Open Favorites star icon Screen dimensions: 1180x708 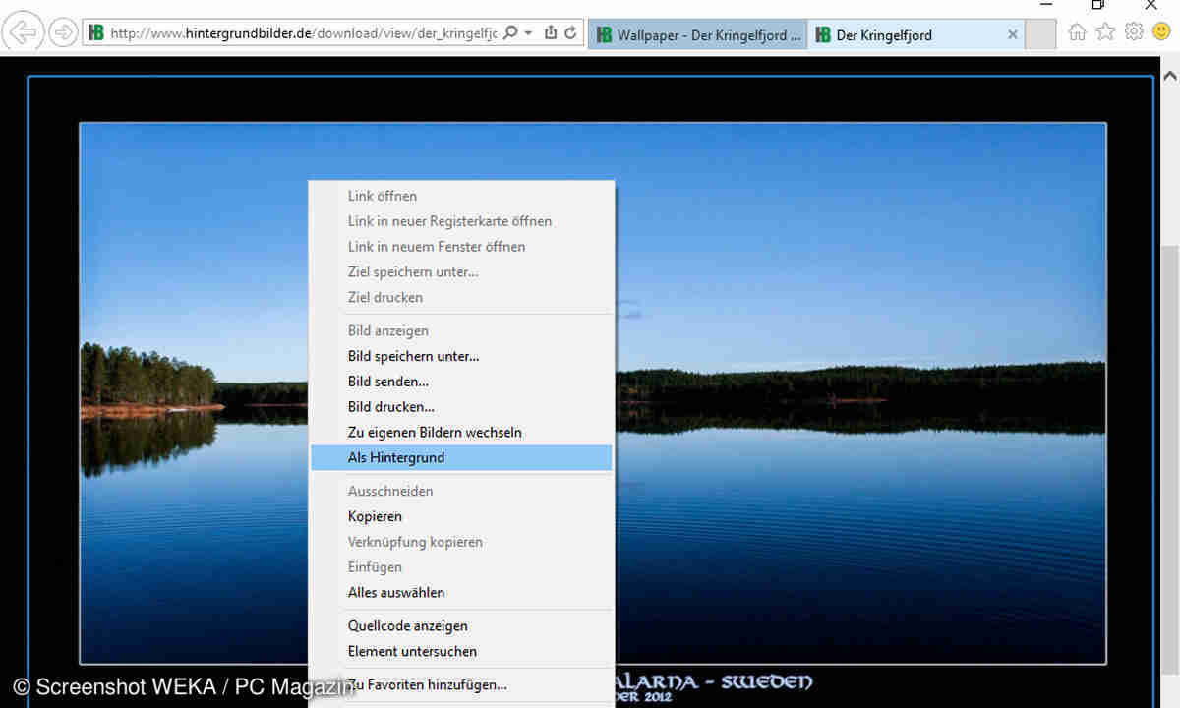pyautogui.click(x=1106, y=32)
